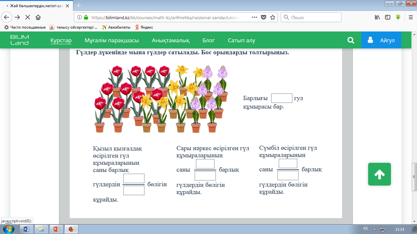The width and height of the screenshot is (417, 234).
Task: Open the Яндекс bookmark
Action: point(144,27)
